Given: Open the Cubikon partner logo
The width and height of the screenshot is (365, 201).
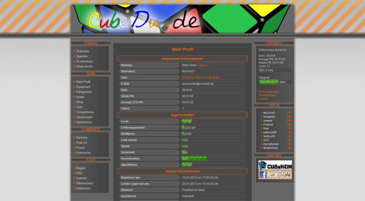Looking at the screenshot, I should [x=275, y=165].
